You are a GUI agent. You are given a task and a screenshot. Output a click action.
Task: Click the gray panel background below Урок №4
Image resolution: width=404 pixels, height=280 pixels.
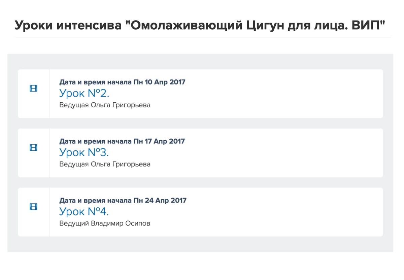pos(200,244)
